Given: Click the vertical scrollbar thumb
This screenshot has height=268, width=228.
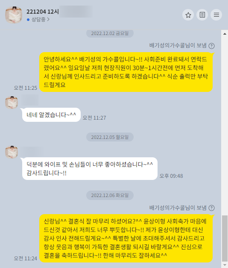Looking at the screenshot, I should pos(225,239).
